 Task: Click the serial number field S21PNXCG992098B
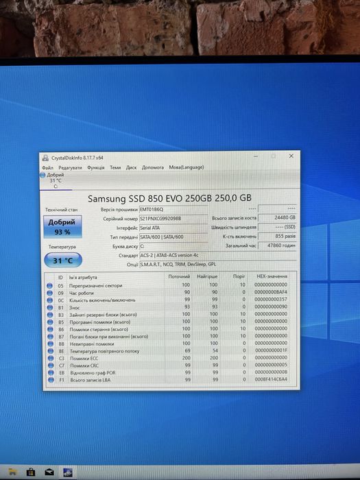173,219
